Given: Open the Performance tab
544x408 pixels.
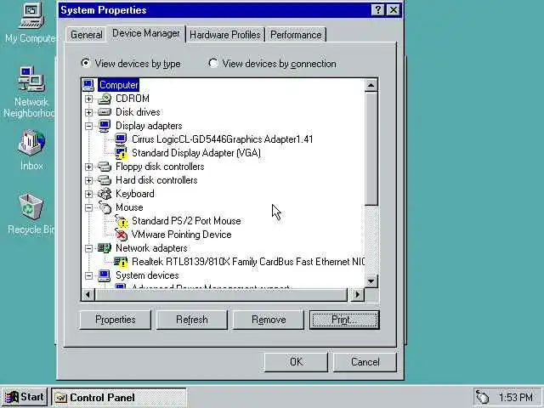Looking at the screenshot, I should (x=296, y=35).
